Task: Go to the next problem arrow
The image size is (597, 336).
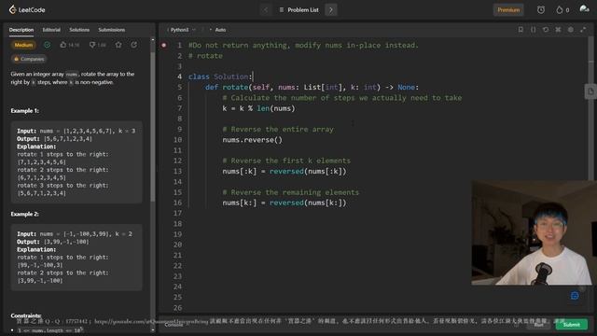Action: tap(331, 10)
